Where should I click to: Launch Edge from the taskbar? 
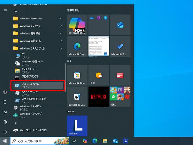tap(95, 141)
